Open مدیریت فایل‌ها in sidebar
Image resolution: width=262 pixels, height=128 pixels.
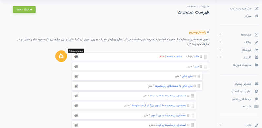tap(242, 65)
